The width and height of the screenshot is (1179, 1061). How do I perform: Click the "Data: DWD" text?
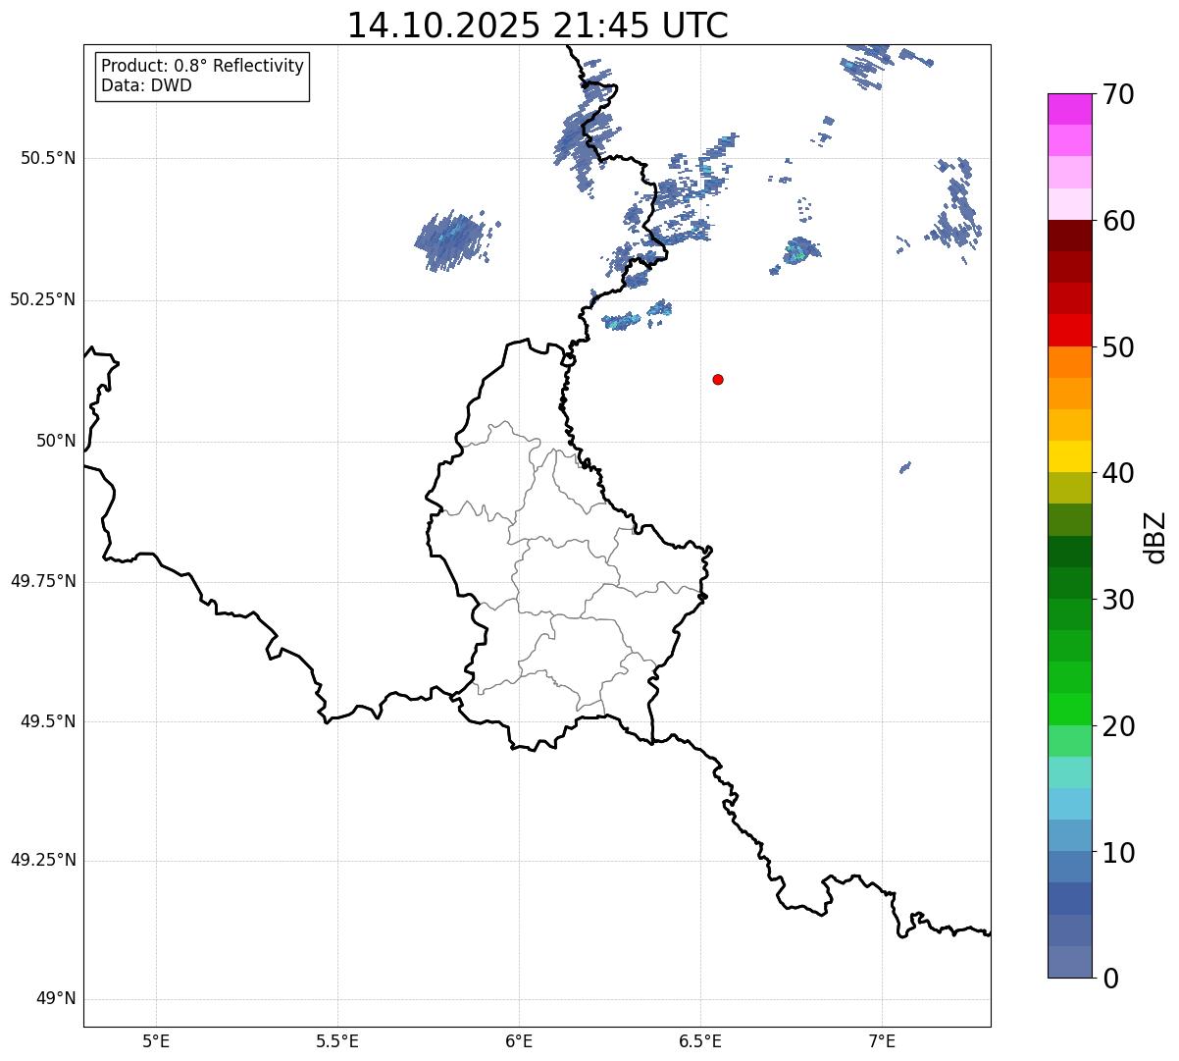(147, 85)
